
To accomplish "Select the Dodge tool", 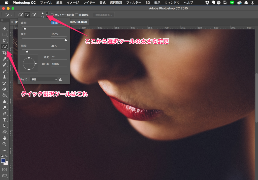I will pyautogui.click(x=5, y=108).
